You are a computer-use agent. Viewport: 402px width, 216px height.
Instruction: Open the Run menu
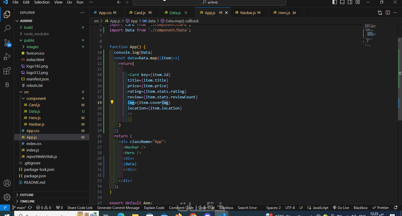coord(80,2)
